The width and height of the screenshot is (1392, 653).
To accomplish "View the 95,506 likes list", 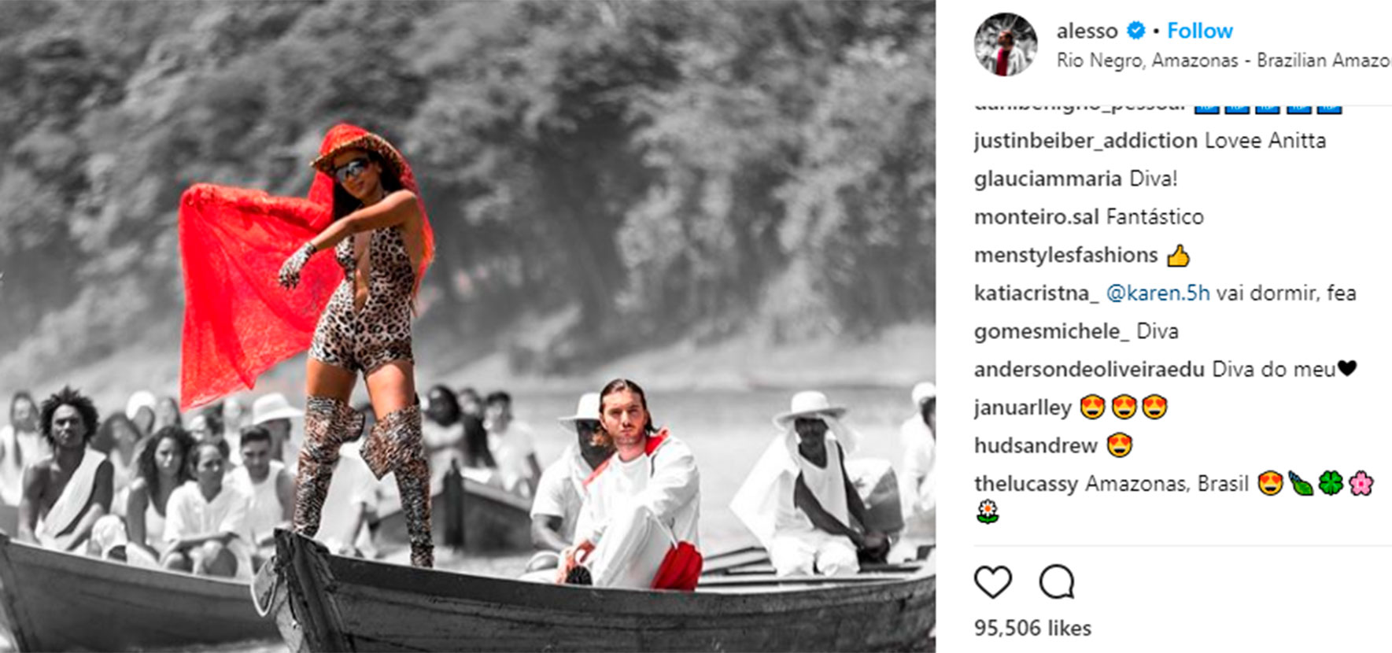I will pyautogui.click(x=1032, y=628).
